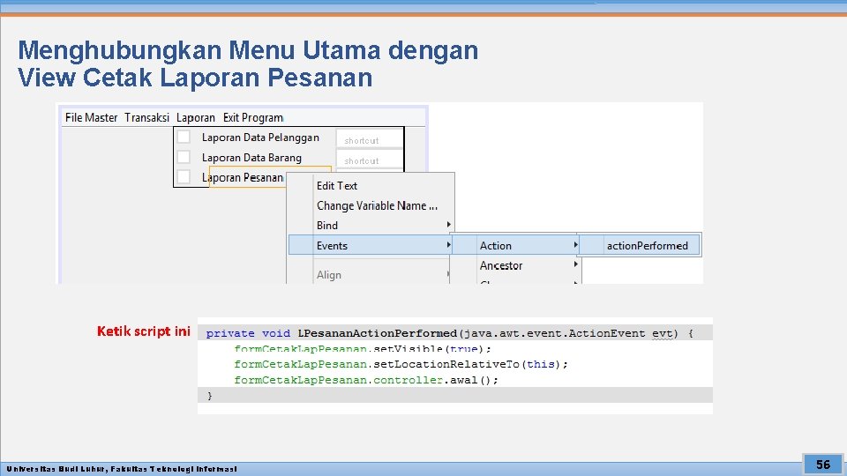847x476 pixels.
Task: Click the setVisible(true) code line
Action: 363,349
